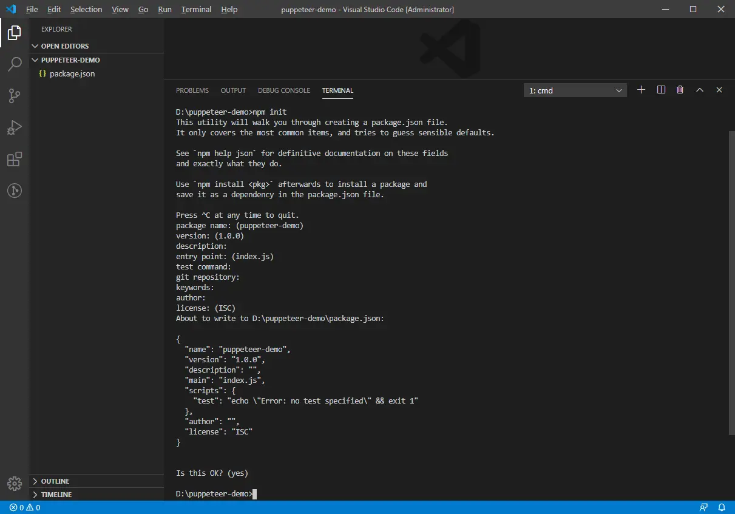Open the Git graph icon in activity bar
The image size is (735, 514).
click(15, 191)
